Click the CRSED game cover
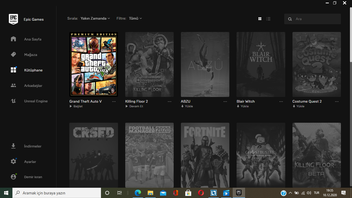This screenshot has width=352, height=198. tap(94, 155)
